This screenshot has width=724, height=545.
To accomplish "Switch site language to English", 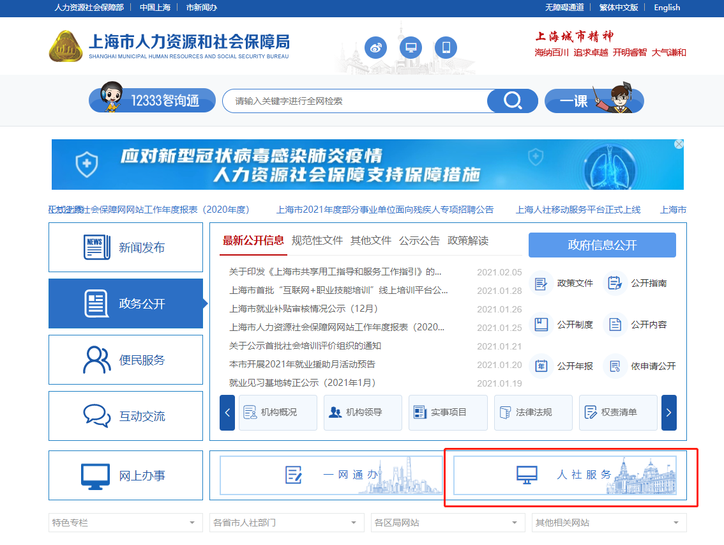I will [667, 7].
